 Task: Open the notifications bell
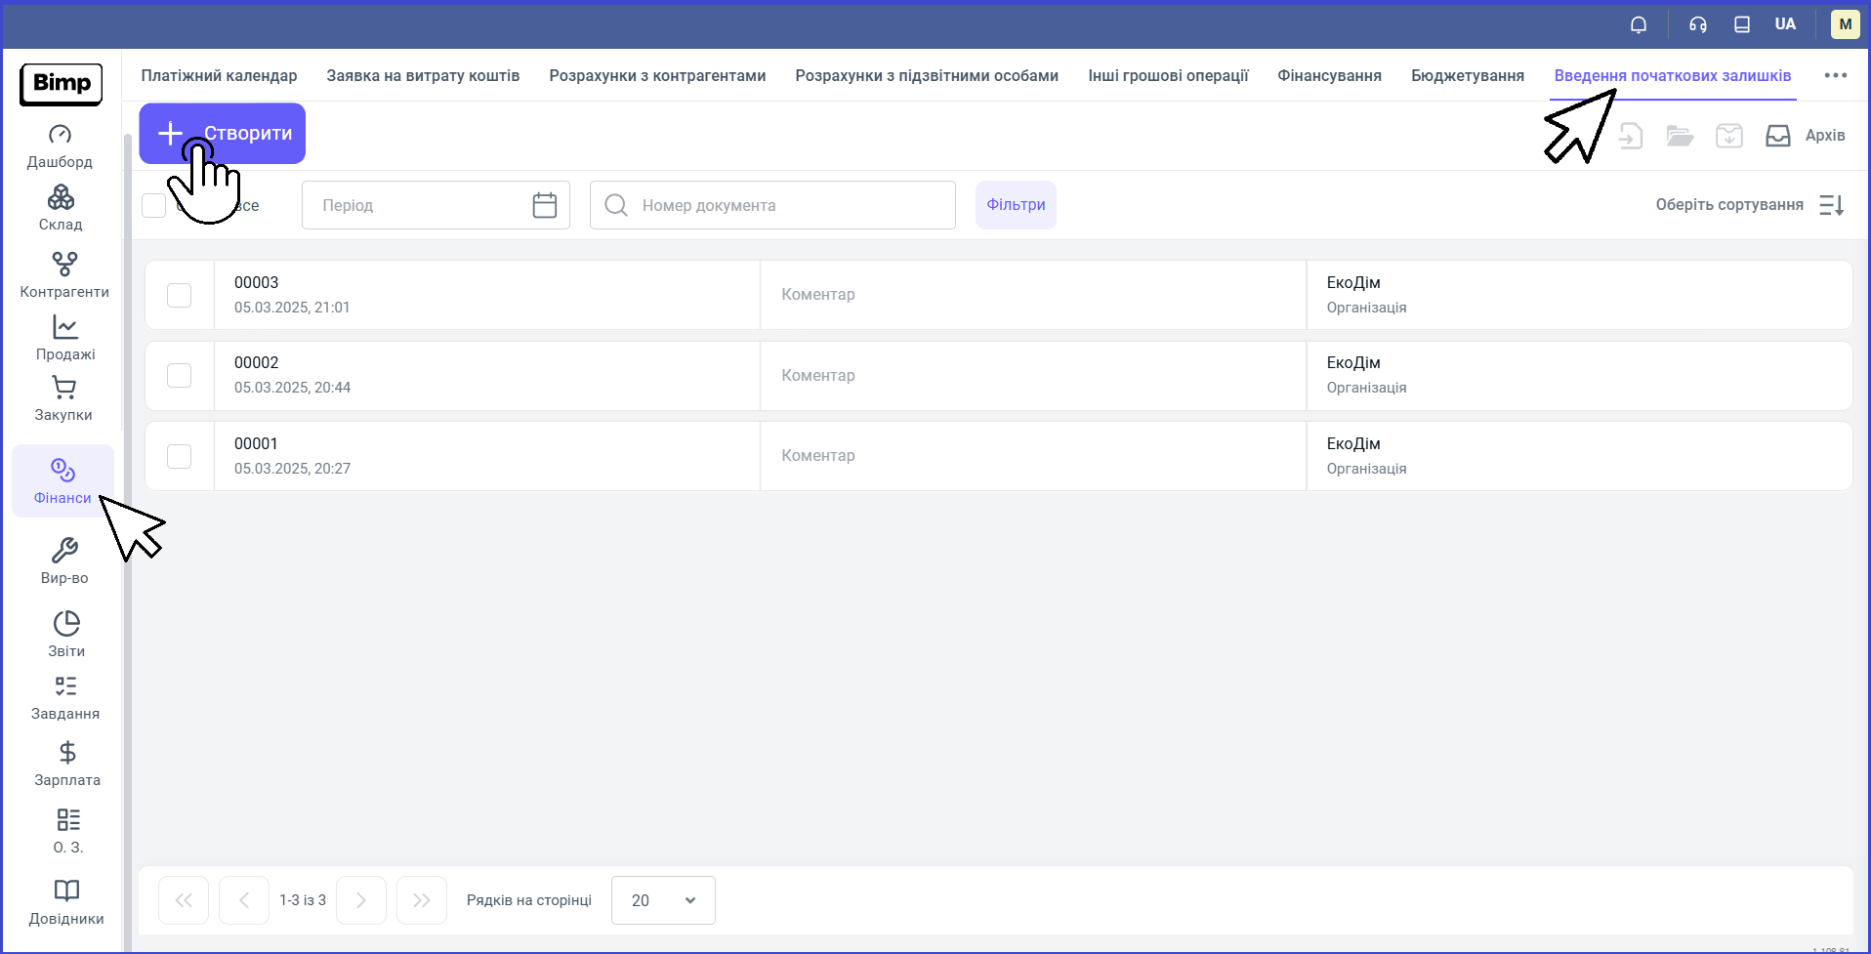click(1639, 24)
